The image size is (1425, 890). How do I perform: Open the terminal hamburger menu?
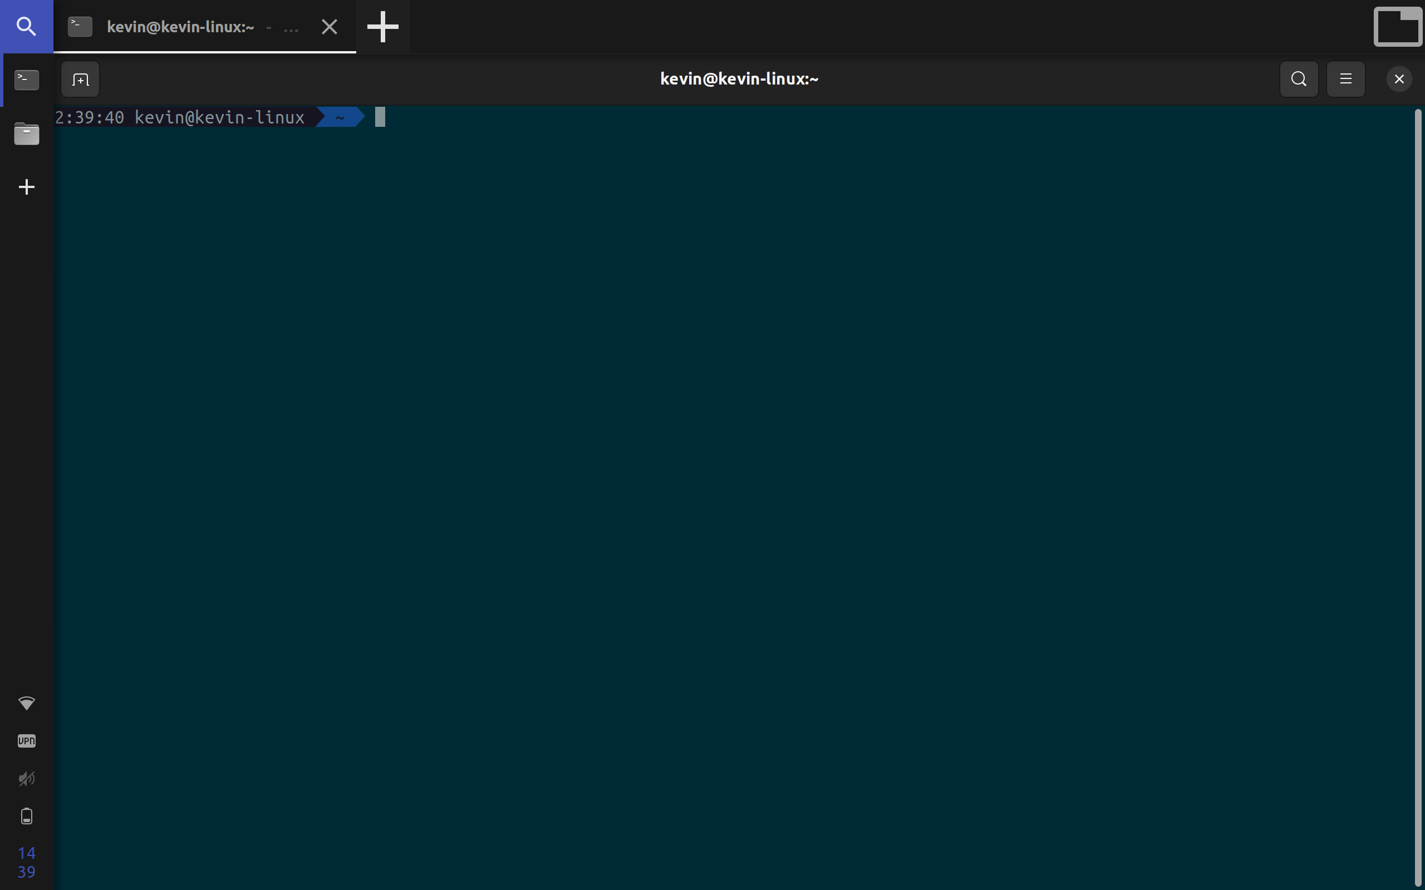(x=1345, y=79)
